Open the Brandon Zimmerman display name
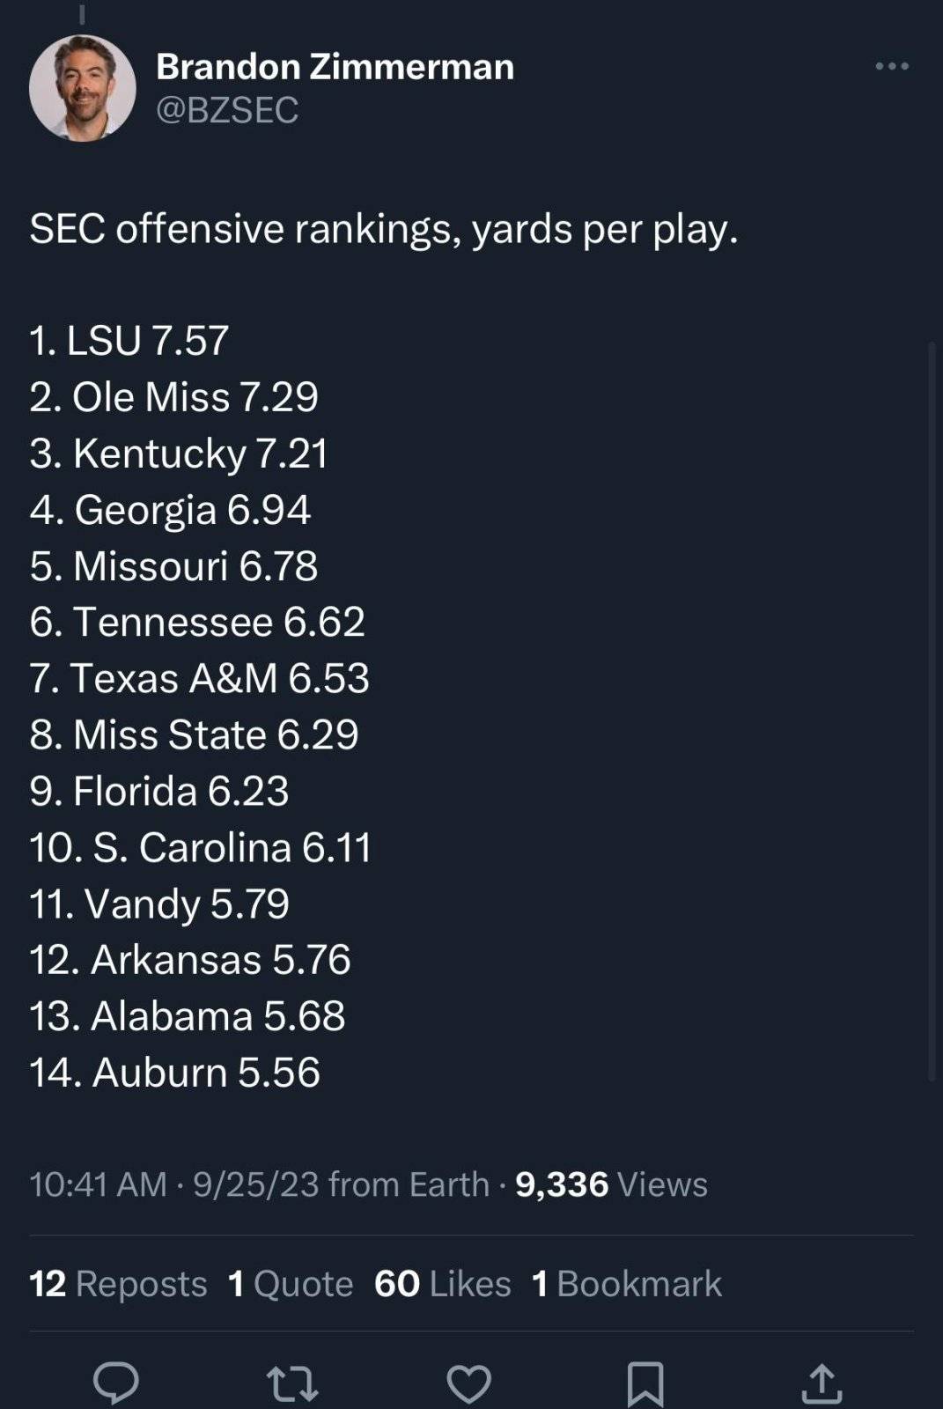 [335, 67]
